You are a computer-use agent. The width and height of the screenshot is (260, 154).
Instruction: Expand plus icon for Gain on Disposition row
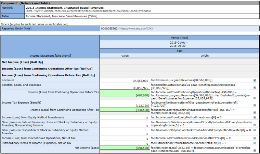point(254,130)
